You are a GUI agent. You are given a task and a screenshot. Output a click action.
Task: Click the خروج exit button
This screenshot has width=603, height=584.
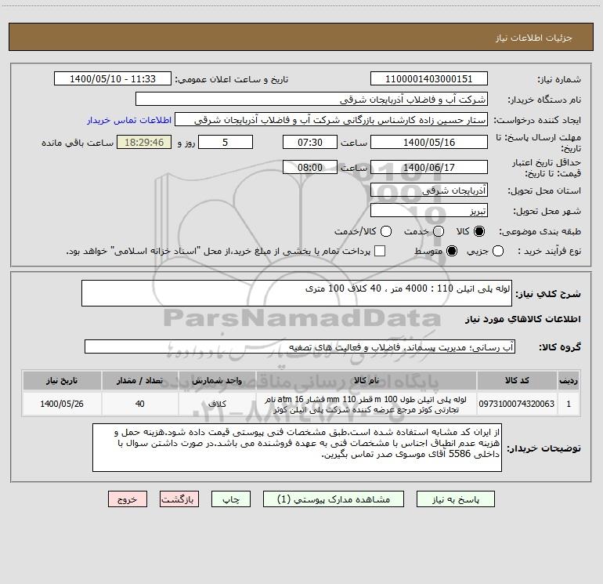click(128, 499)
